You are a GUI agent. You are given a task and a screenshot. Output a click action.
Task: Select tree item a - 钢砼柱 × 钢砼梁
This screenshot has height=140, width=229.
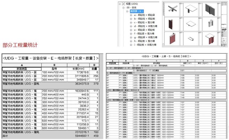pos(144,15)
